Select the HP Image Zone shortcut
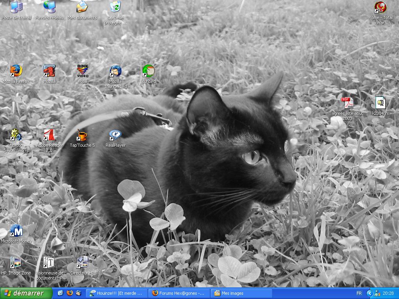Screen dimensions: 399x299 click(16, 263)
